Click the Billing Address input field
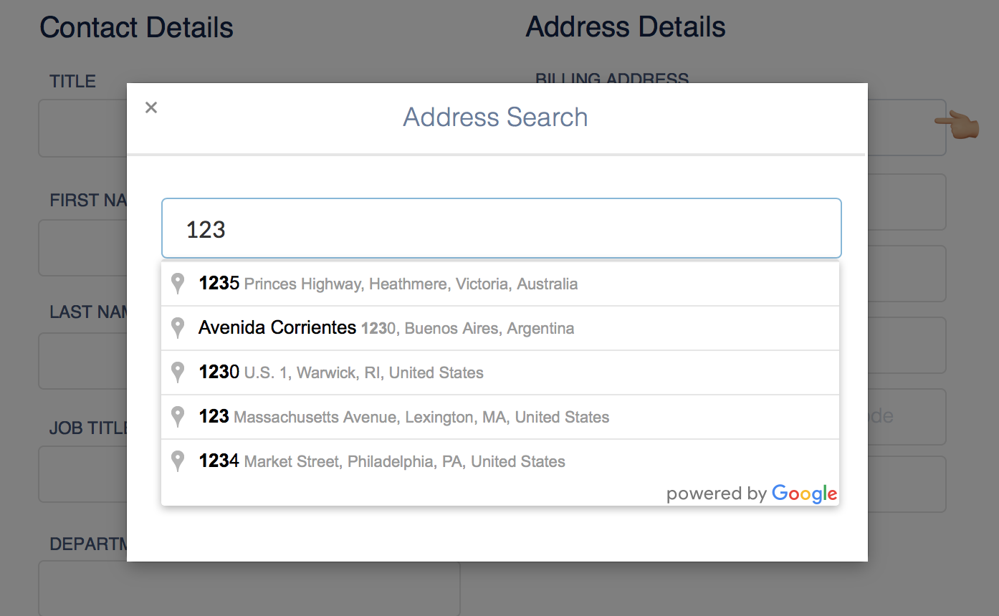Viewport: 999px width, 616px height. tap(906, 127)
